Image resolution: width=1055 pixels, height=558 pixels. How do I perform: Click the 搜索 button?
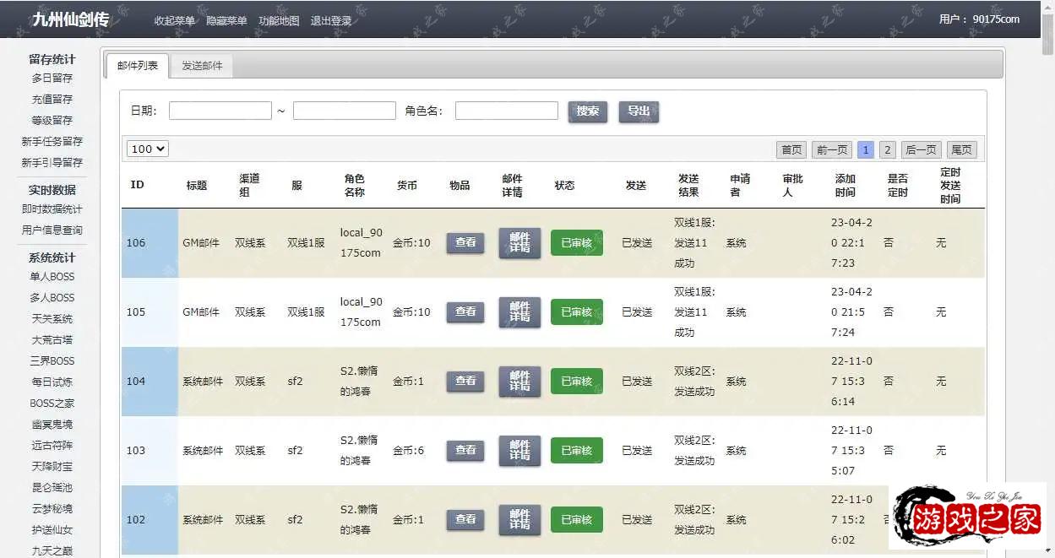coord(587,111)
